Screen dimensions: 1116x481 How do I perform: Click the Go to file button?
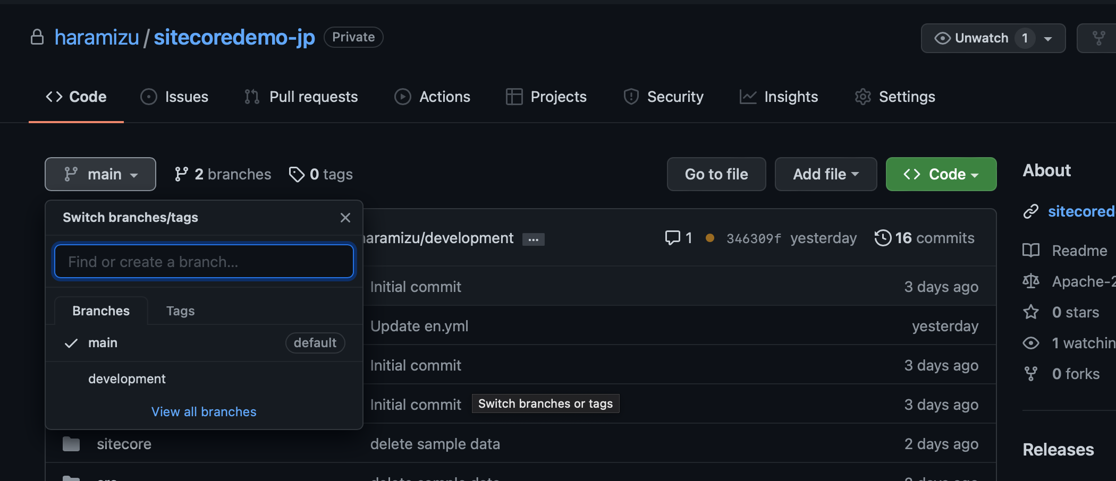[716, 174]
